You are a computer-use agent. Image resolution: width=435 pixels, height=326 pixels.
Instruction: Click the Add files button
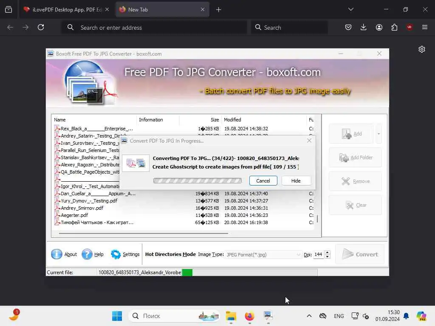[x=351, y=134]
